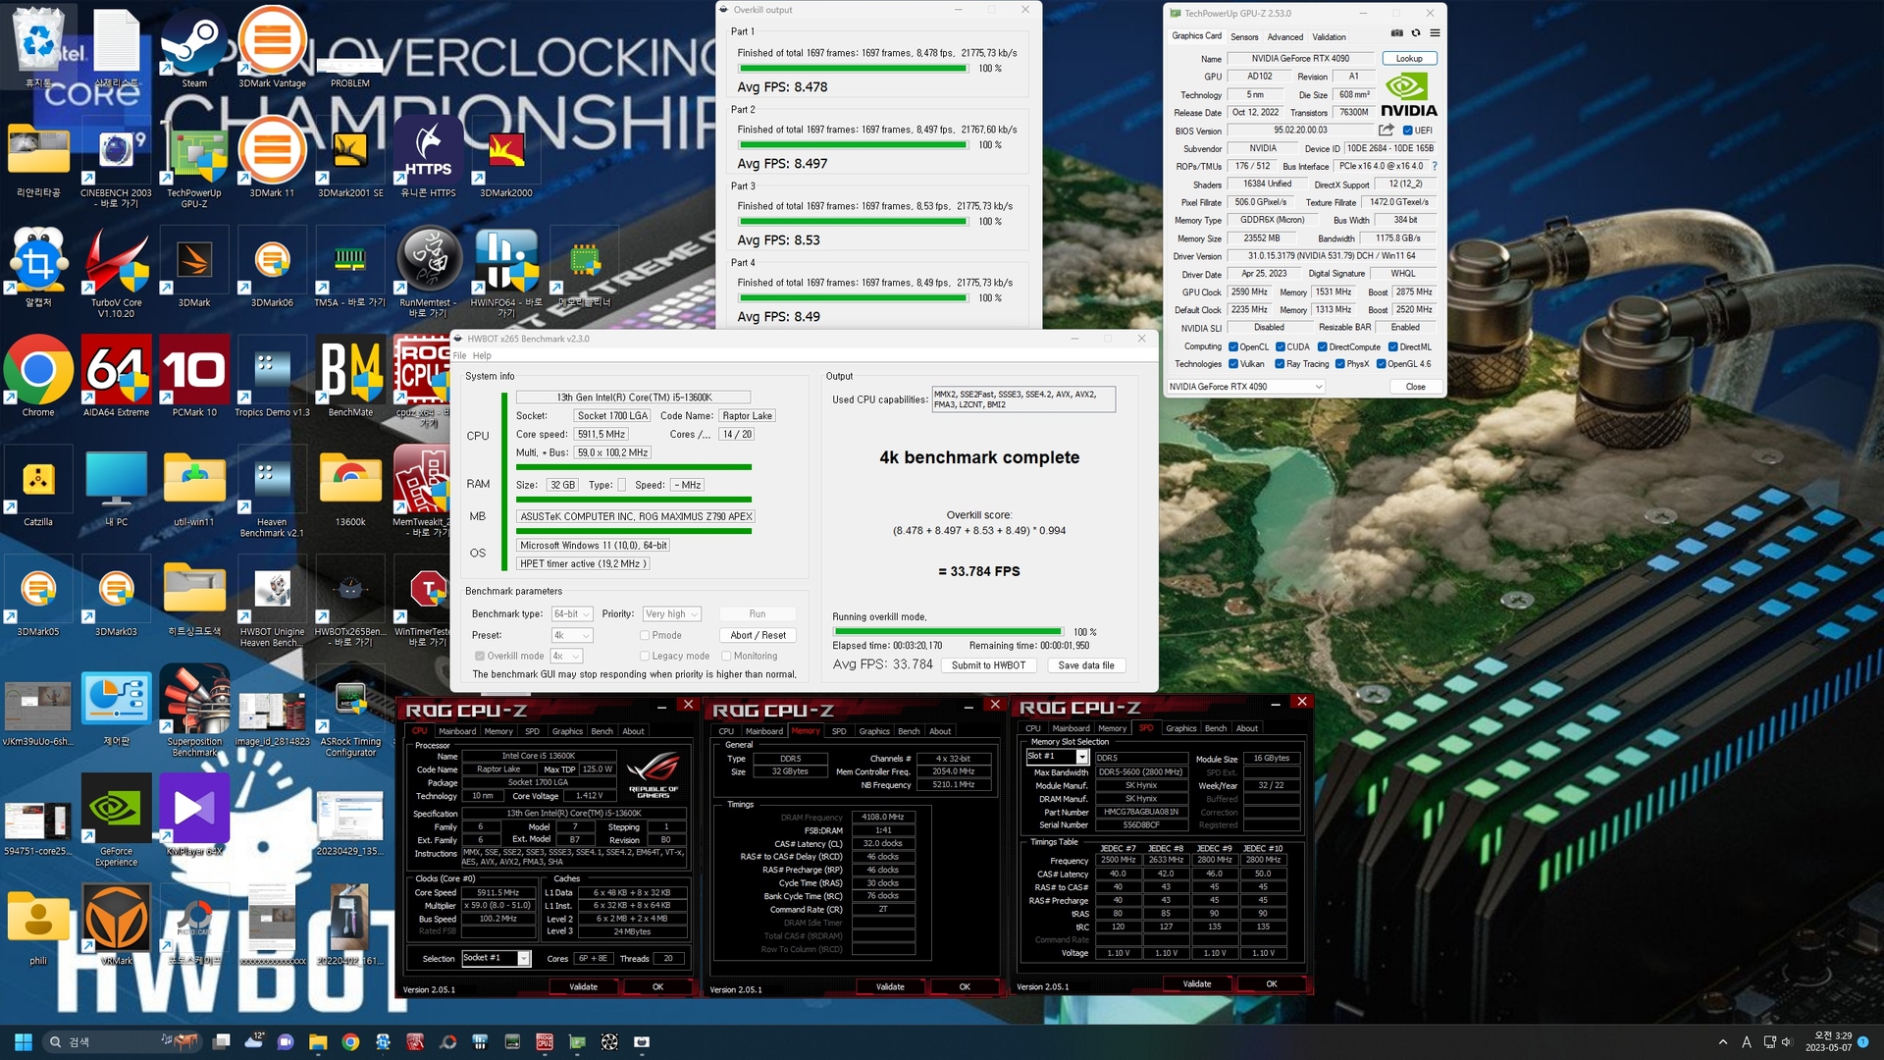Toggle Ray Tracing checkbox in GPU-Z

(1280, 364)
